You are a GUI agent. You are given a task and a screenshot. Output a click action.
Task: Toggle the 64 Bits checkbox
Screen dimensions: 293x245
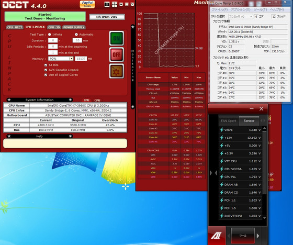(x=46, y=65)
